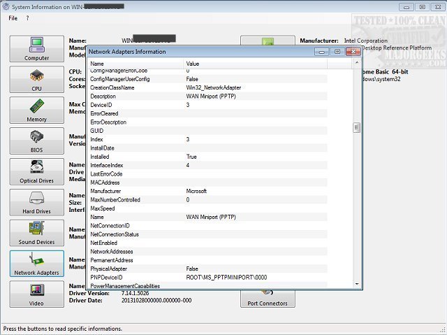Maximize the Network Adapters Information window

pos(337,52)
